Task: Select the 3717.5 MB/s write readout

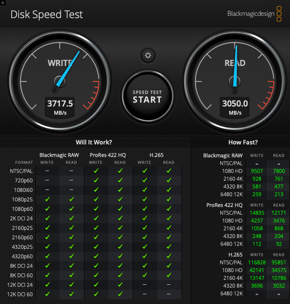Action: (60, 107)
